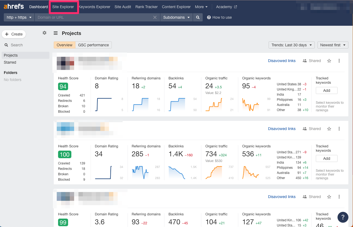
Task: Open Disavowed links for Health Score 94 project
Action: tap(282, 61)
